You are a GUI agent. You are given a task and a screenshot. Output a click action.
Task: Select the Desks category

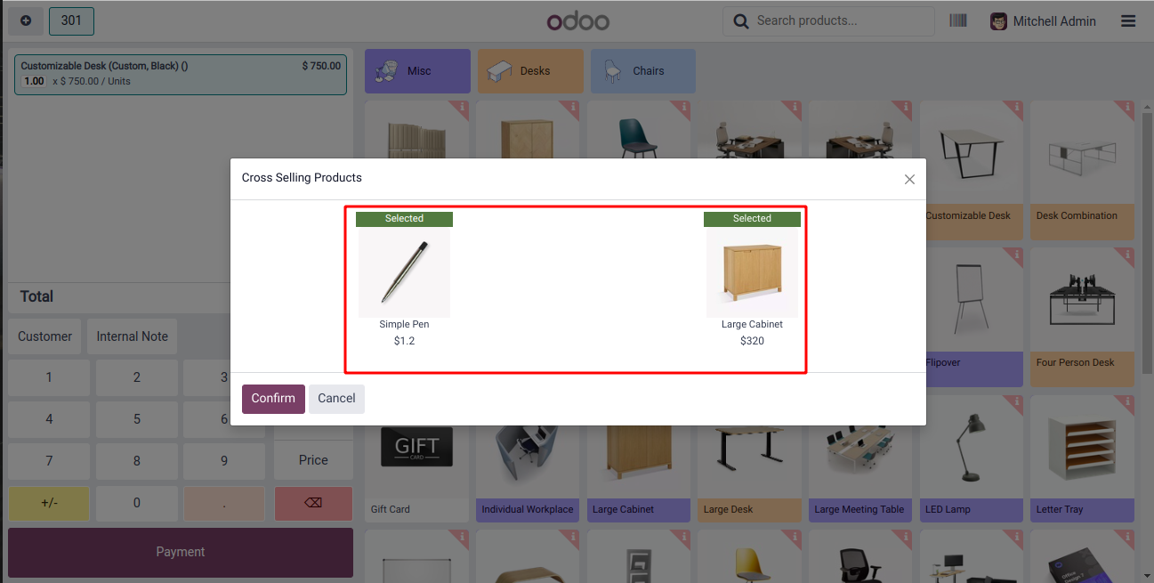pyautogui.click(x=530, y=71)
